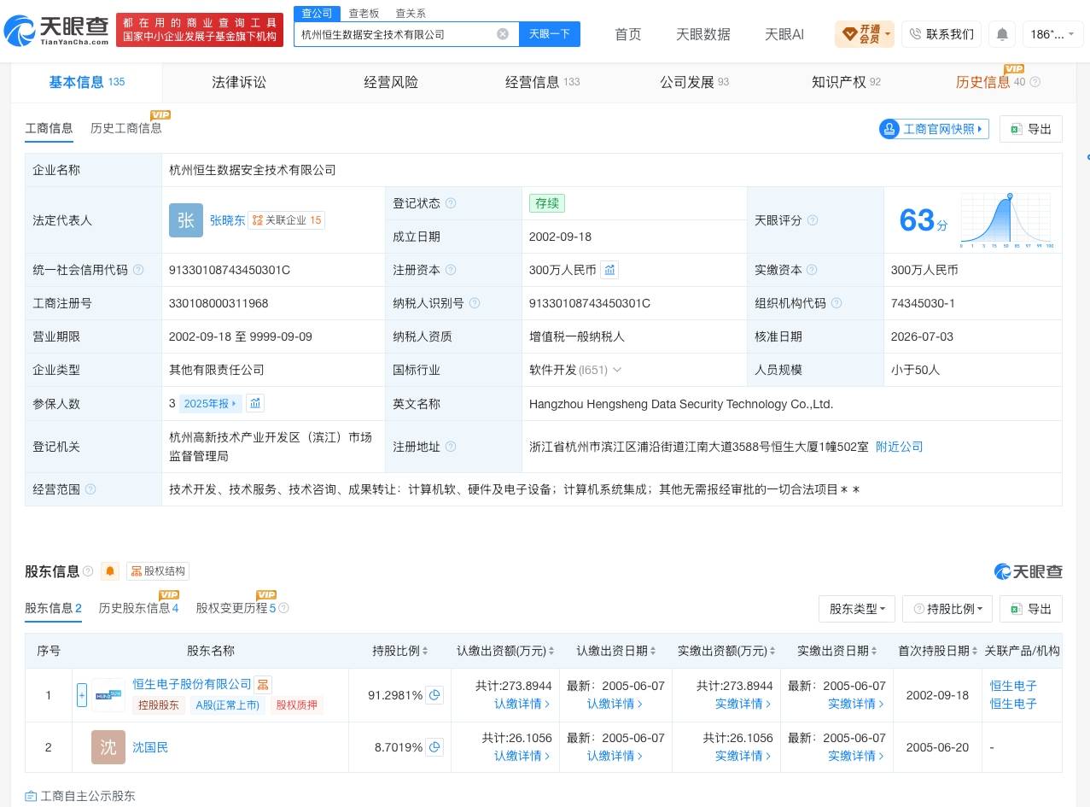Viewport: 1090px width, 807px height.
Task: Click the 工商官网快照 button
Action: click(x=934, y=129)
